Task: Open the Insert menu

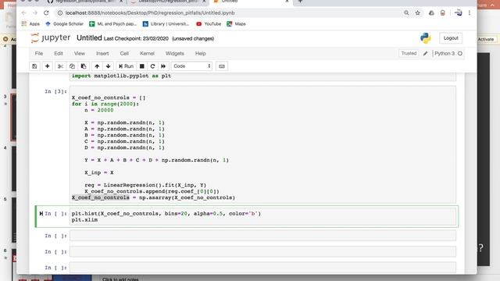Action: (x=102, y=54)
